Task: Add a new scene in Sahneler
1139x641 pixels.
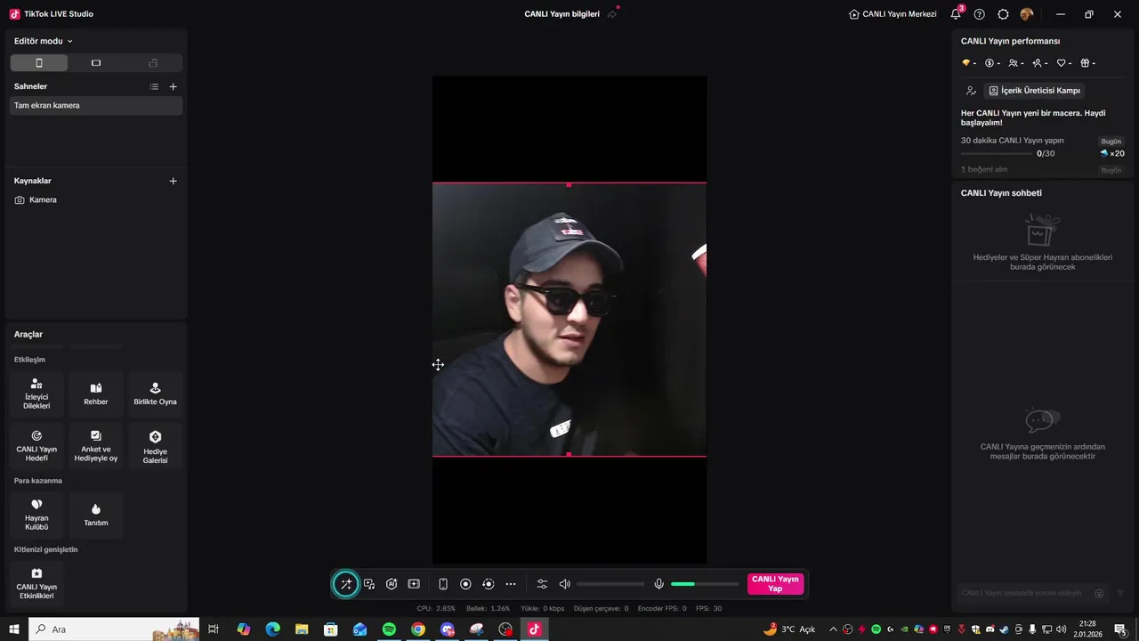Action: [173, 86]
